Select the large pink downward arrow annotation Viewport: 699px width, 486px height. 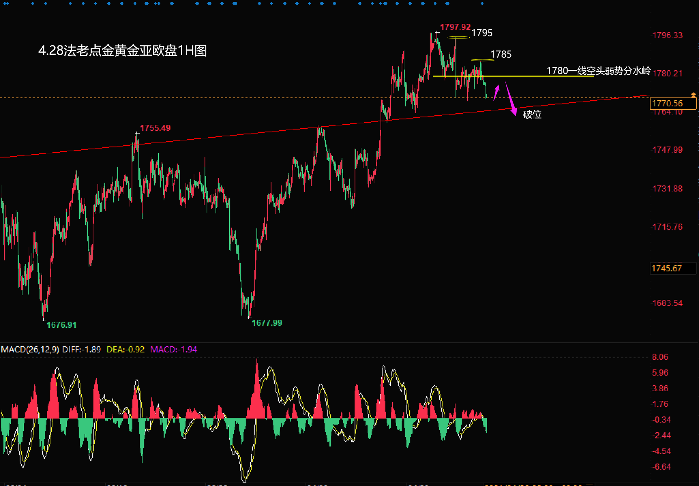pyautogui.click(x=511, y=99)
